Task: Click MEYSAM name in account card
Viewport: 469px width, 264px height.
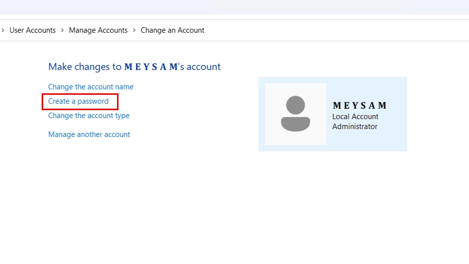Action: pos(359,106)
